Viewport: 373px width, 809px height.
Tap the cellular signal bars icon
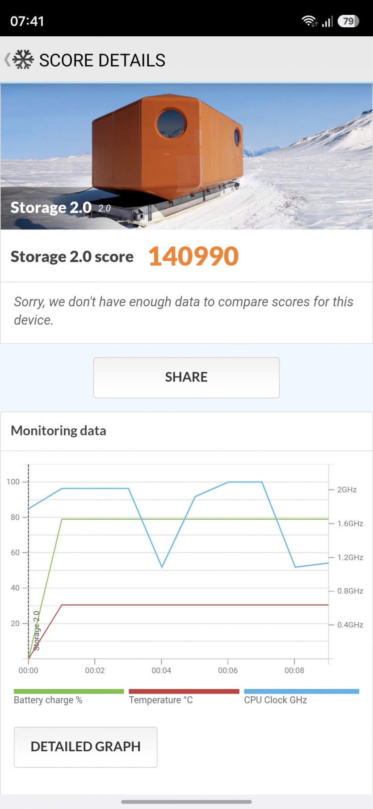point(327,21)
